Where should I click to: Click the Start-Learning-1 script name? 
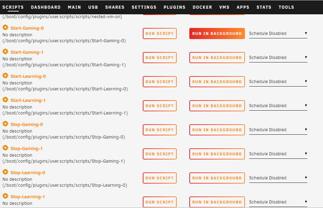(28, 100)
